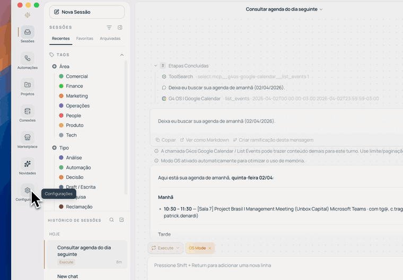Open the Marketplace sidebar icon

pos(28,137)
